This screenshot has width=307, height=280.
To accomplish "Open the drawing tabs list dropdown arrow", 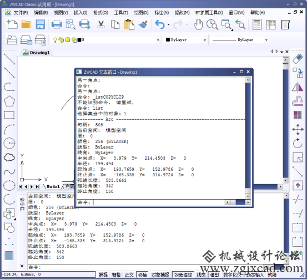I will click(281, 52).
